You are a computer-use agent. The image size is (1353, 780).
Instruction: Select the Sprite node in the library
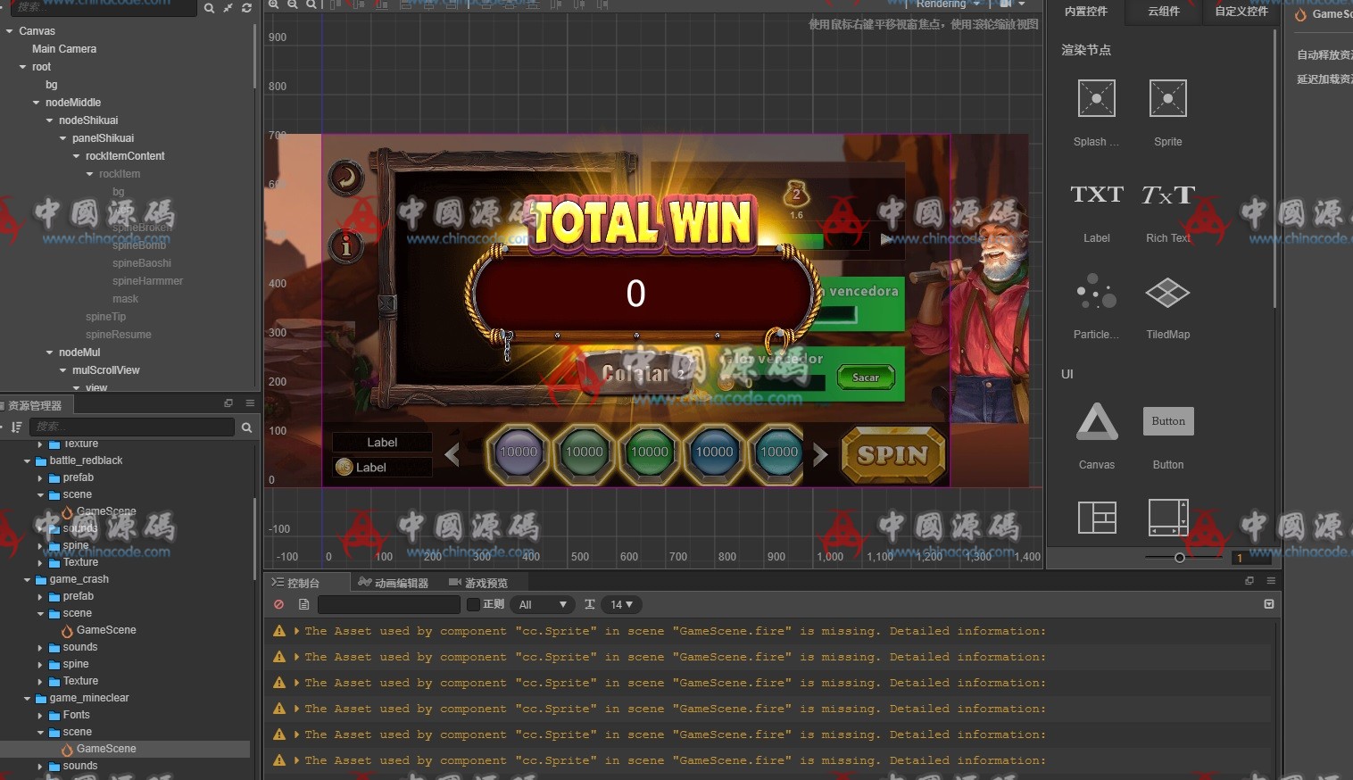[x=1167, y=99]
